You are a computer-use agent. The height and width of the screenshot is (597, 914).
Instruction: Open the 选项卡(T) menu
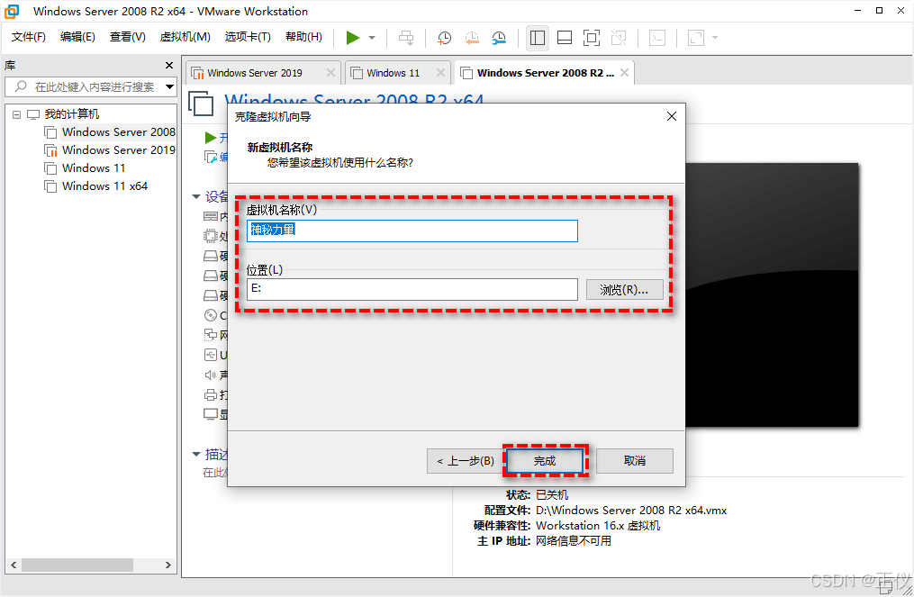pyautogui.click(x=248, y=37)
